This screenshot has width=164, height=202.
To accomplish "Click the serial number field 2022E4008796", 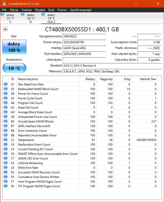I will (x=84, y=42).
